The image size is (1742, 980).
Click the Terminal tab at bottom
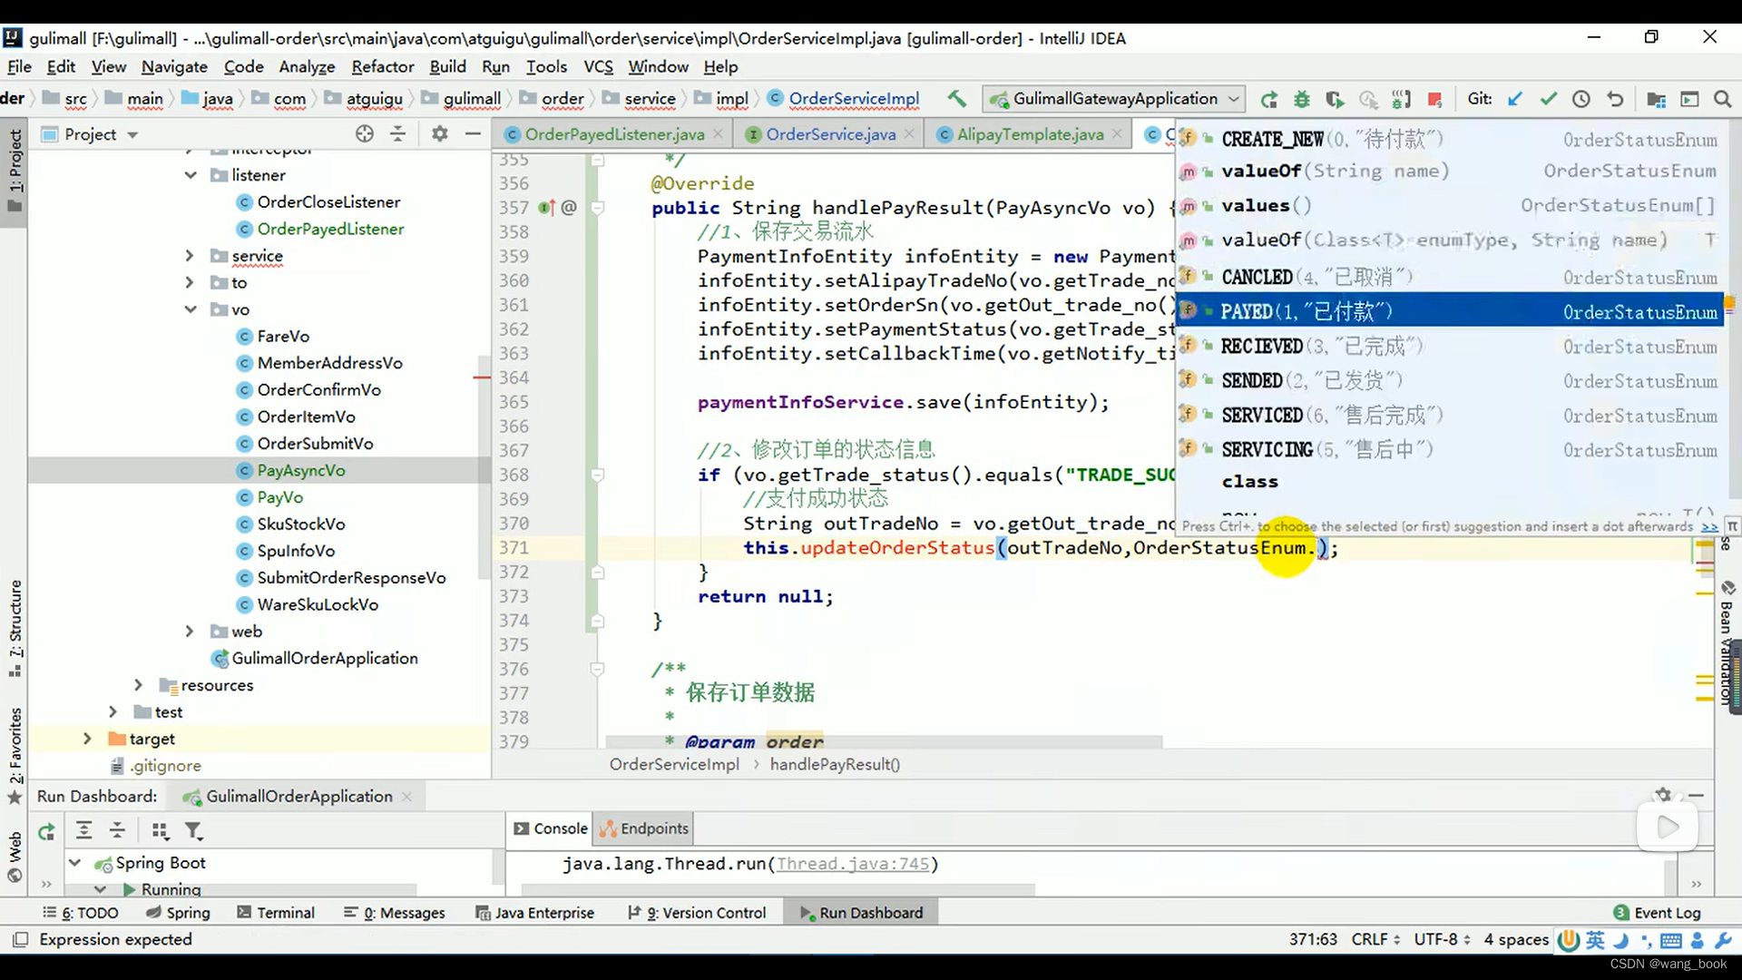click(x=285, y=912)
